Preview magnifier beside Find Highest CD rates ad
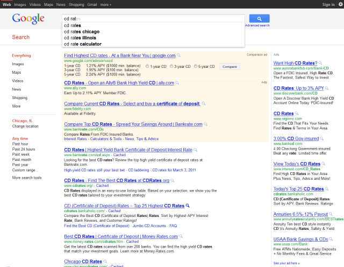Screen dimensions: 344x267 tap(178, 55)
